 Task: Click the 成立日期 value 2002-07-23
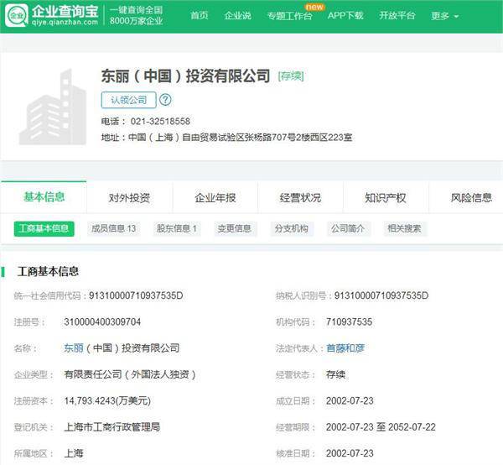pyautogui.click(x=350, y=400)
